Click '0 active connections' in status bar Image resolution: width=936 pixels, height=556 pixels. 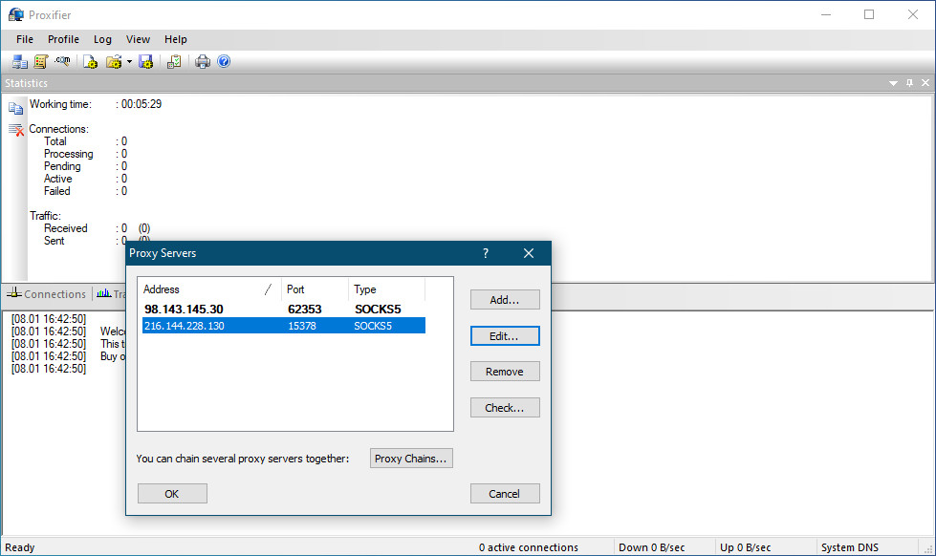[x=529, y=547]
